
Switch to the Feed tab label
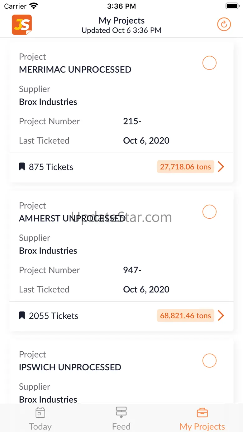tap(121, 426)
